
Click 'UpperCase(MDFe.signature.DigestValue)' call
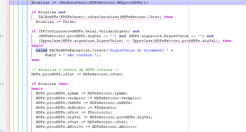click(82, 41)
